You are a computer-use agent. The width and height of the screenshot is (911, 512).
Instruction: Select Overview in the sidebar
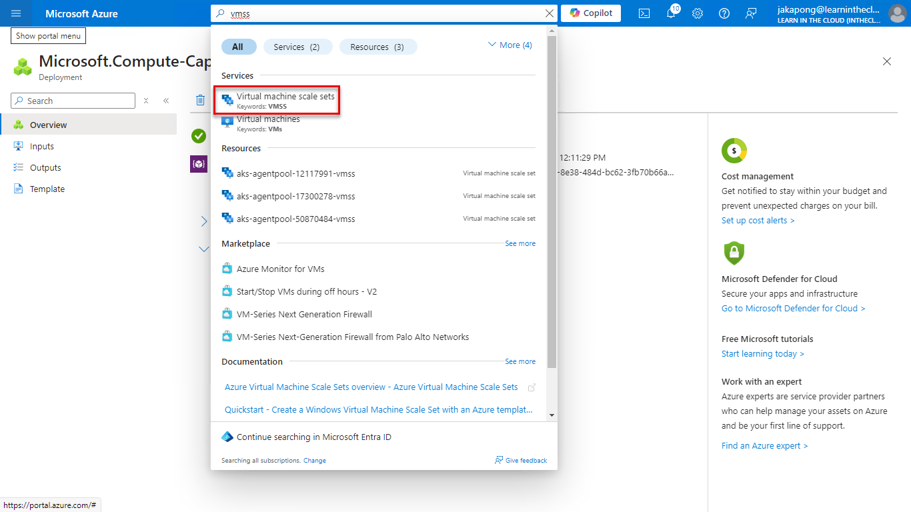88,125
